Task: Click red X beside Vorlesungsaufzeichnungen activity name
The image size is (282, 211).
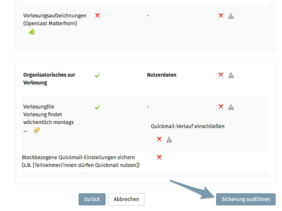Action: pyautogui.click(x=97, y=16)
